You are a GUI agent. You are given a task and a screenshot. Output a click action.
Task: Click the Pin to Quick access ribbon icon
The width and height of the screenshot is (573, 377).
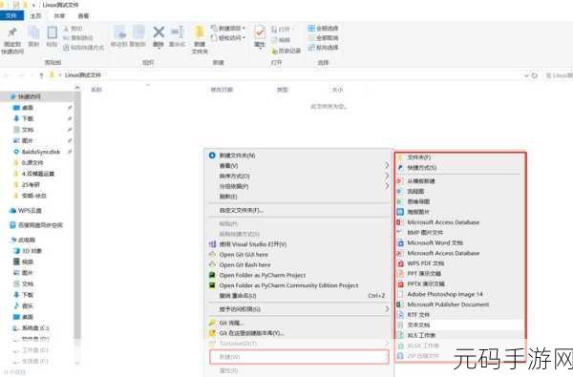pos(12,32)
